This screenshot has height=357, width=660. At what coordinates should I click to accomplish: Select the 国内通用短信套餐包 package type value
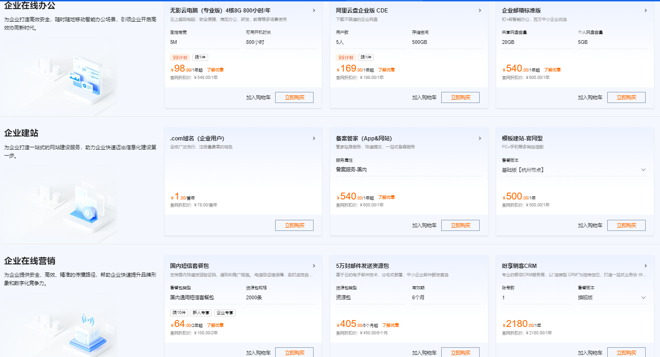(x=192, y=297)
